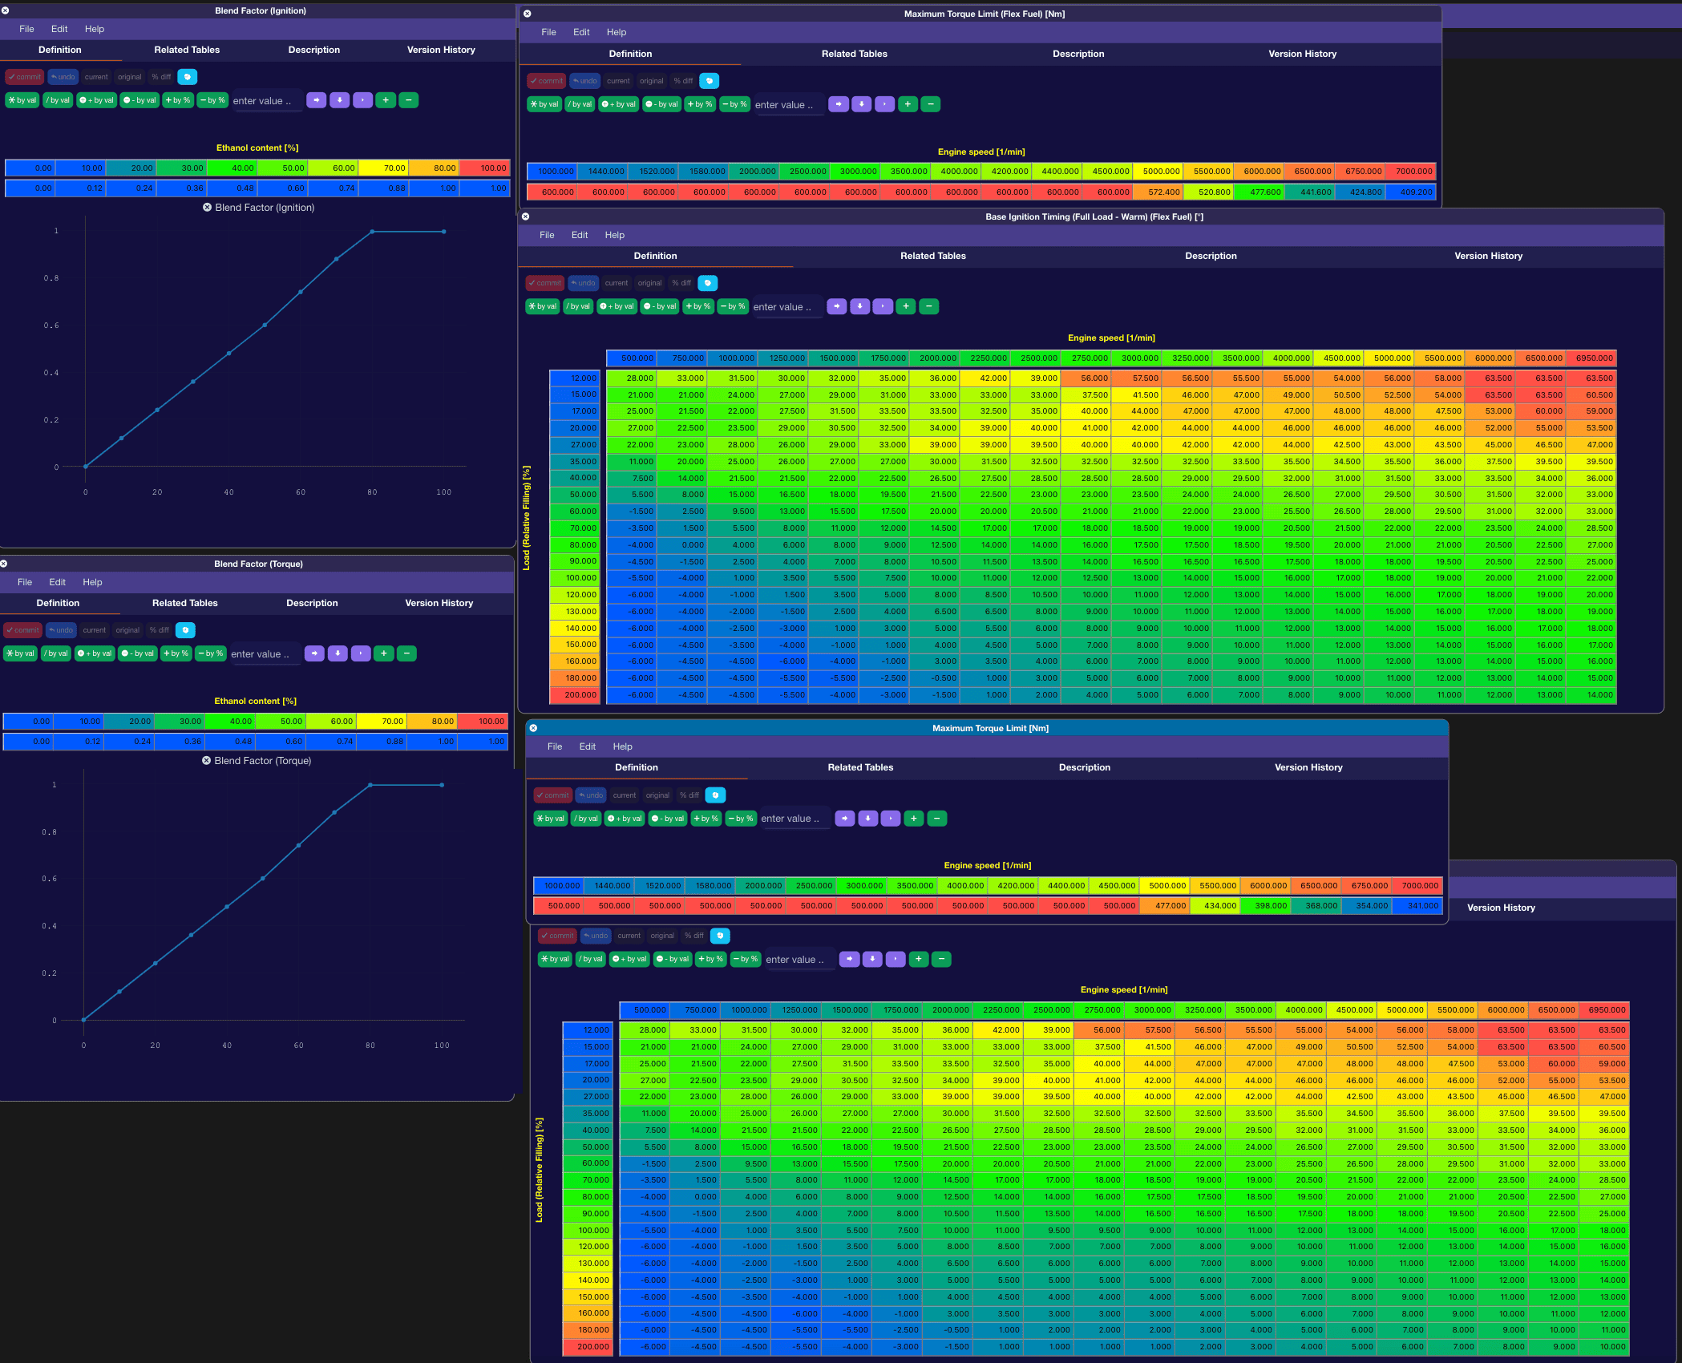Viewport: 1682px width, 1363px height.
Task: Open File menu in Maximum Torque Limit [Nm] window
Action: [x=555, y=746]
